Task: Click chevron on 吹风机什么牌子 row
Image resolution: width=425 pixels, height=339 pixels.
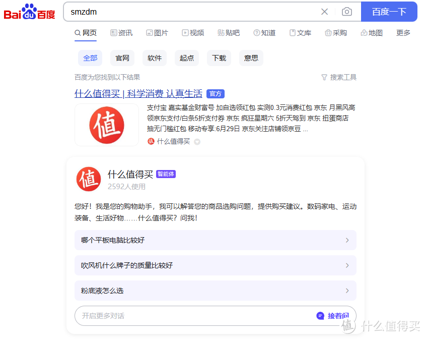Action: pyautogui.click(x=347, y=265)
